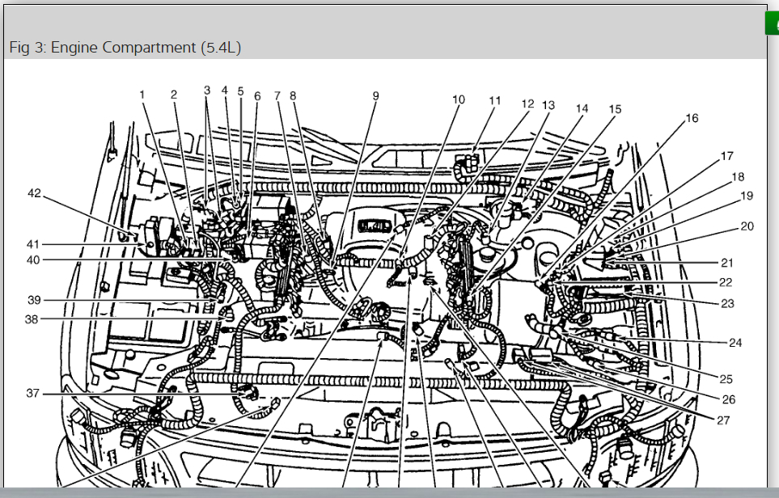Click callout label 4

225,91
